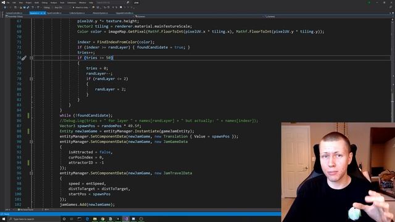Switch to the CollectorSystem.cs tab
This screenshot has width=395, height=222.
tap(77, 13)
